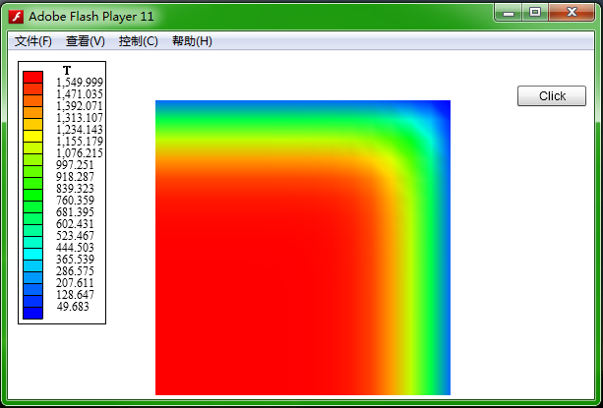Click the legend value 1,076.215
Screen dimensions: 603x408
pyautogui.click(x=80, y=153)
